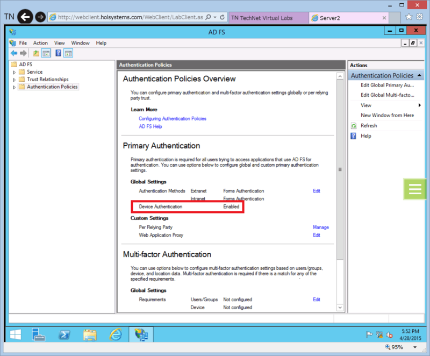Image resolution: width=430 pixels, height=356 pixels.
Task: Collapse Authentication Policies actions section
Action: pos(419,75)
